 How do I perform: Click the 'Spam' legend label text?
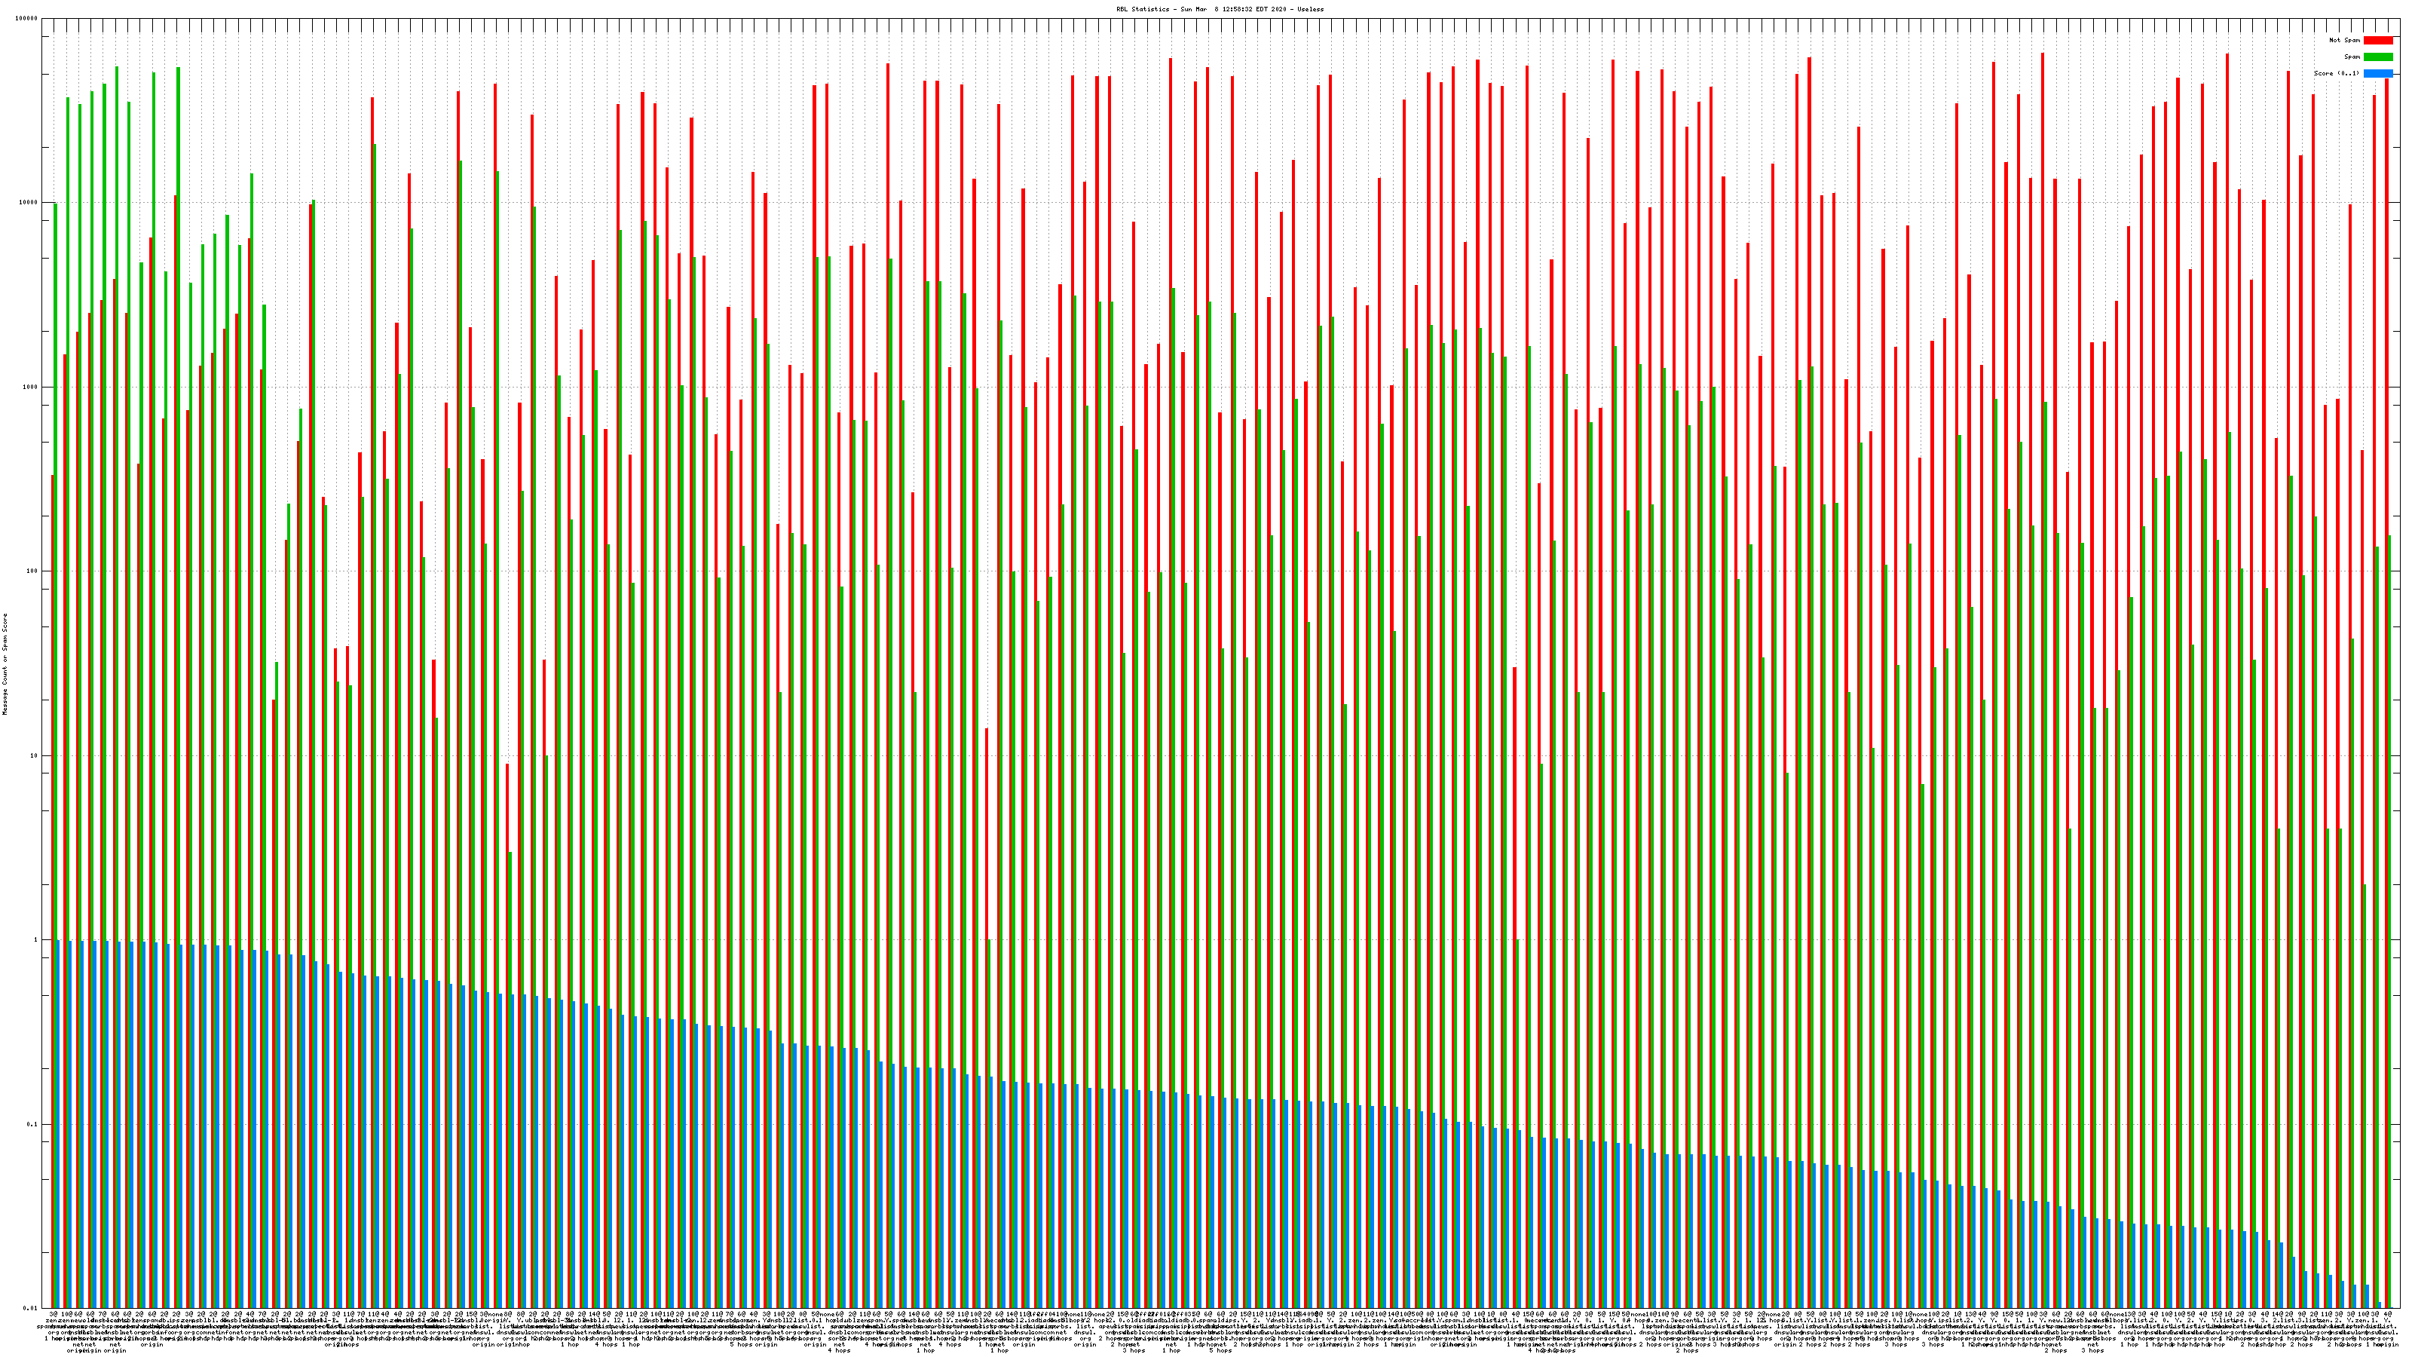2352,57
